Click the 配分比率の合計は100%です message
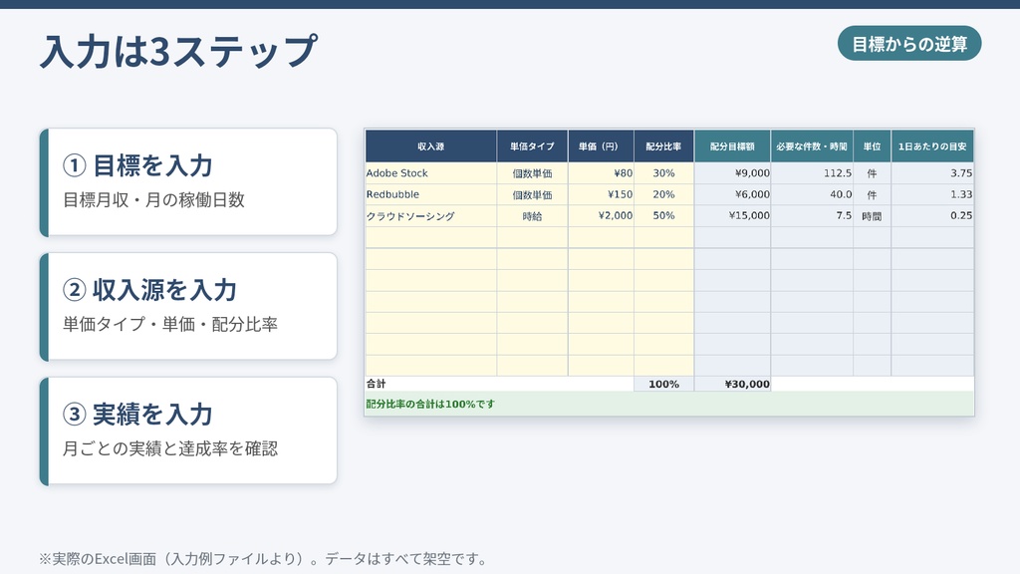The height and width of the screenshot is (574, 1020). 430,405
